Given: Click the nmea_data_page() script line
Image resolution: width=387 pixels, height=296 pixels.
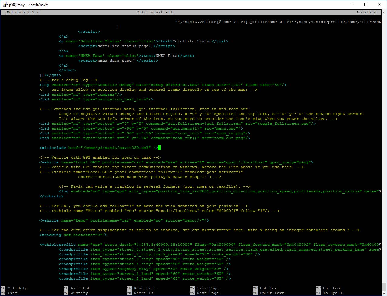Looking at the screenshot, I should pos(118,61).
